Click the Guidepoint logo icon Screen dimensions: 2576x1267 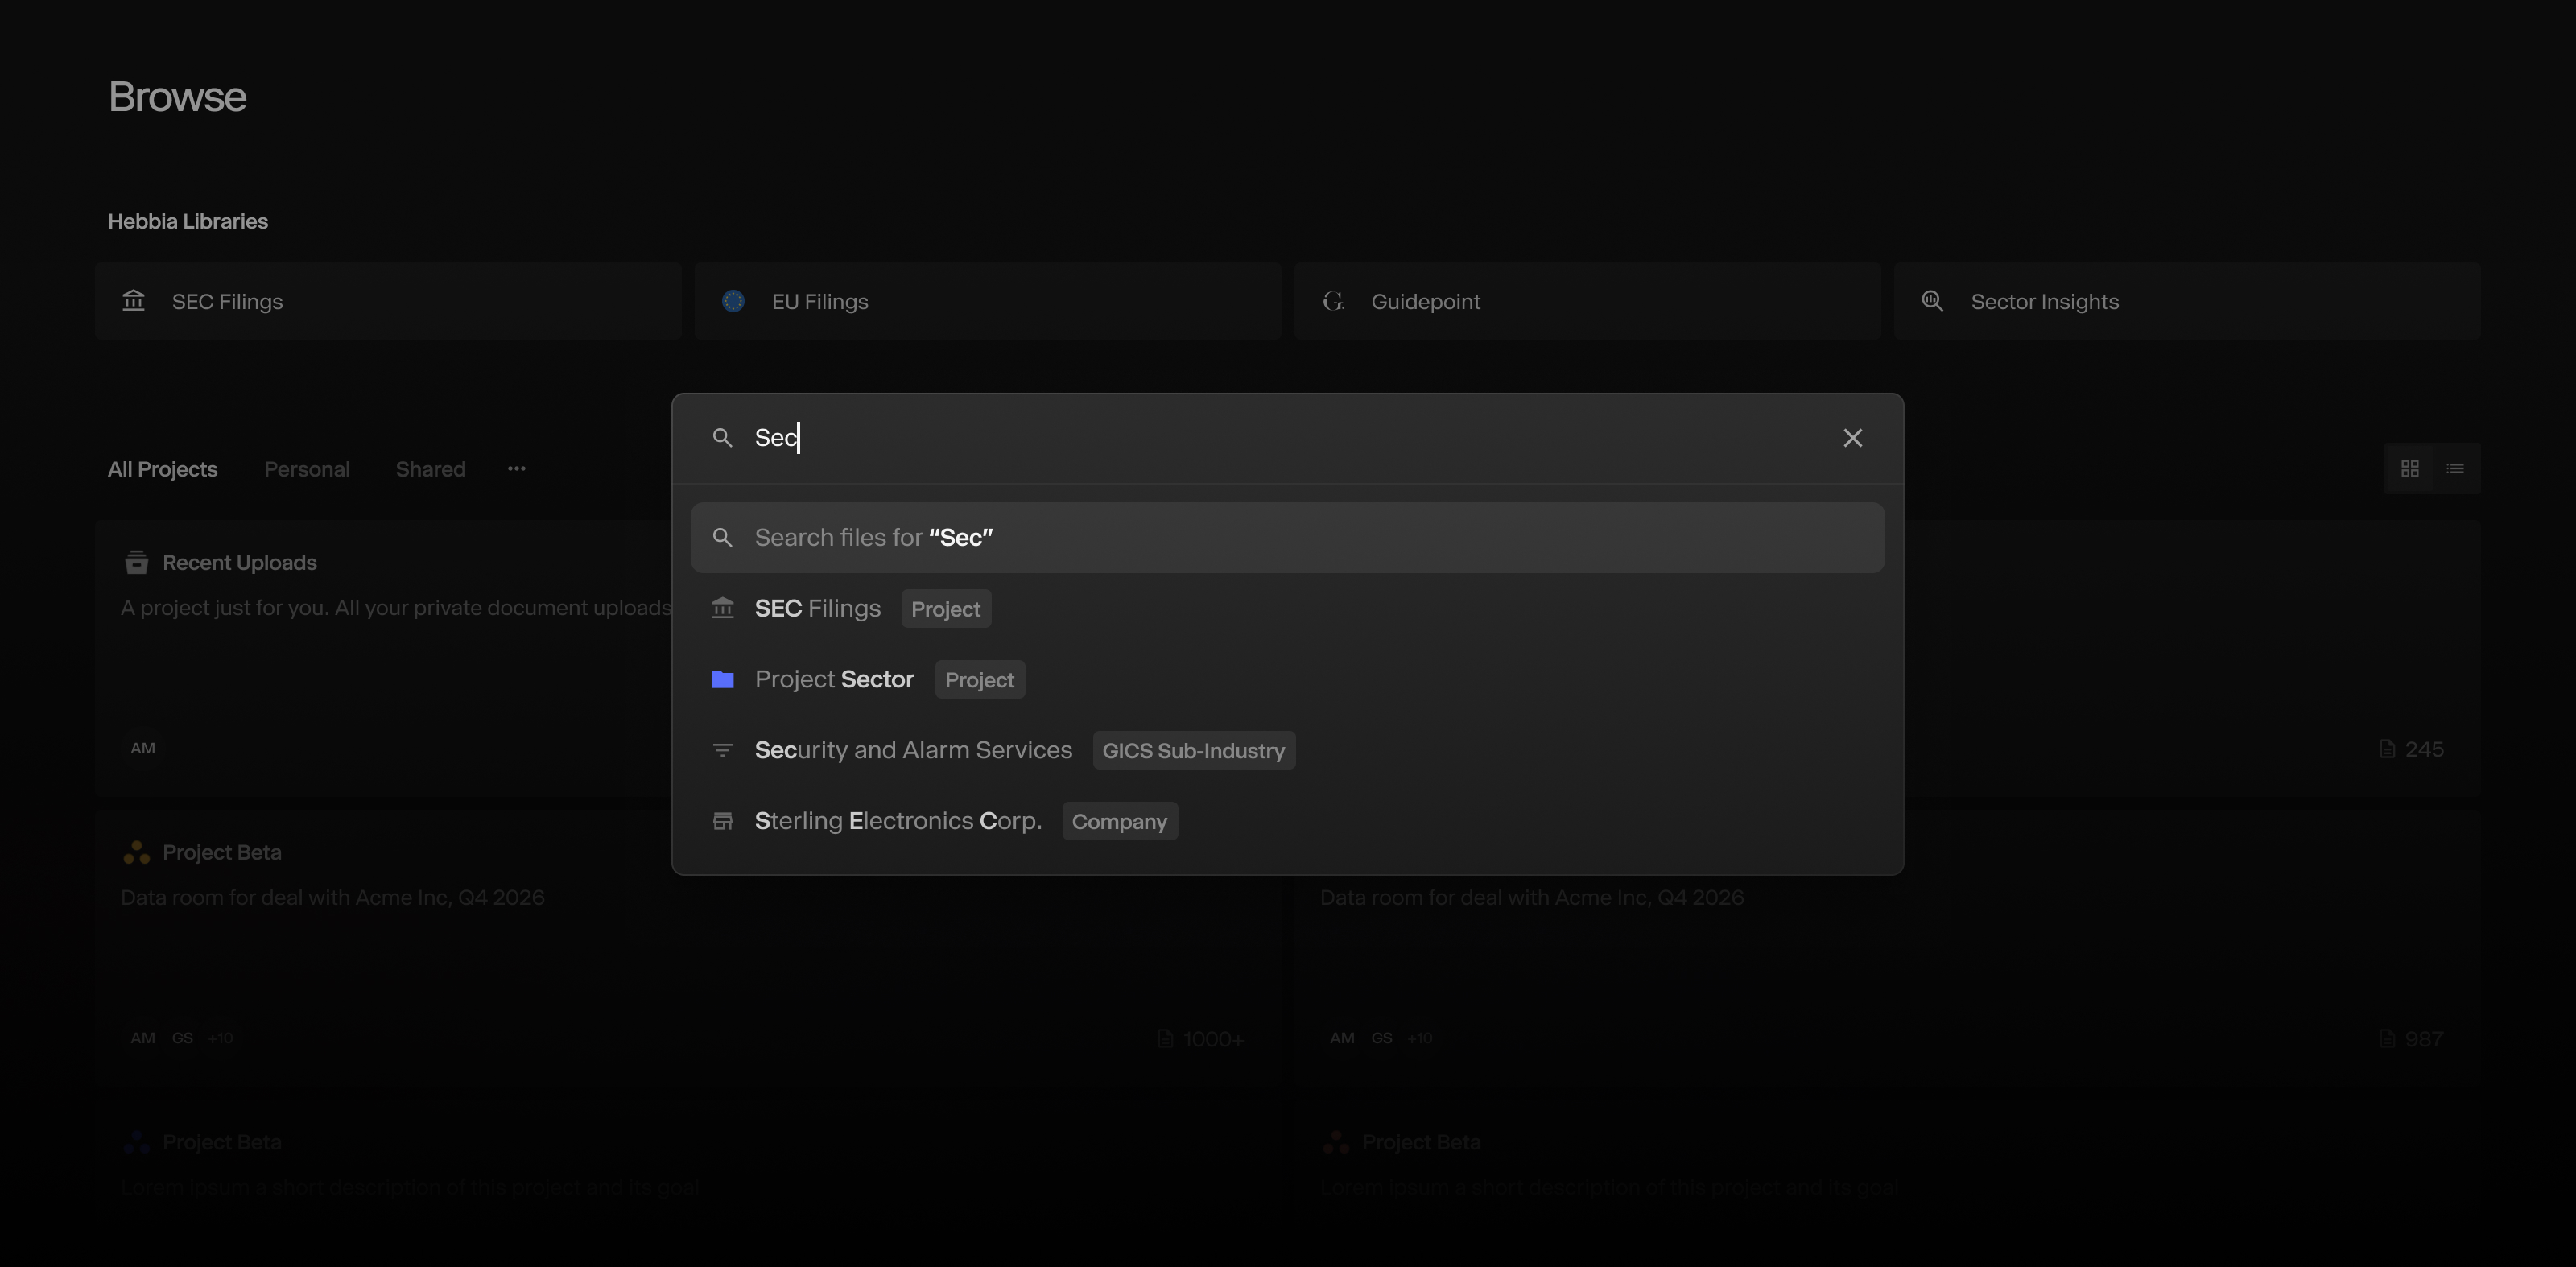[x=1333, y=301]
